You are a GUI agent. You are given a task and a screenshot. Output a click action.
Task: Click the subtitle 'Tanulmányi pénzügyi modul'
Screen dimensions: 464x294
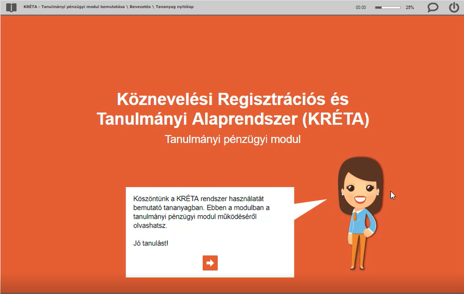pos(233,139)
